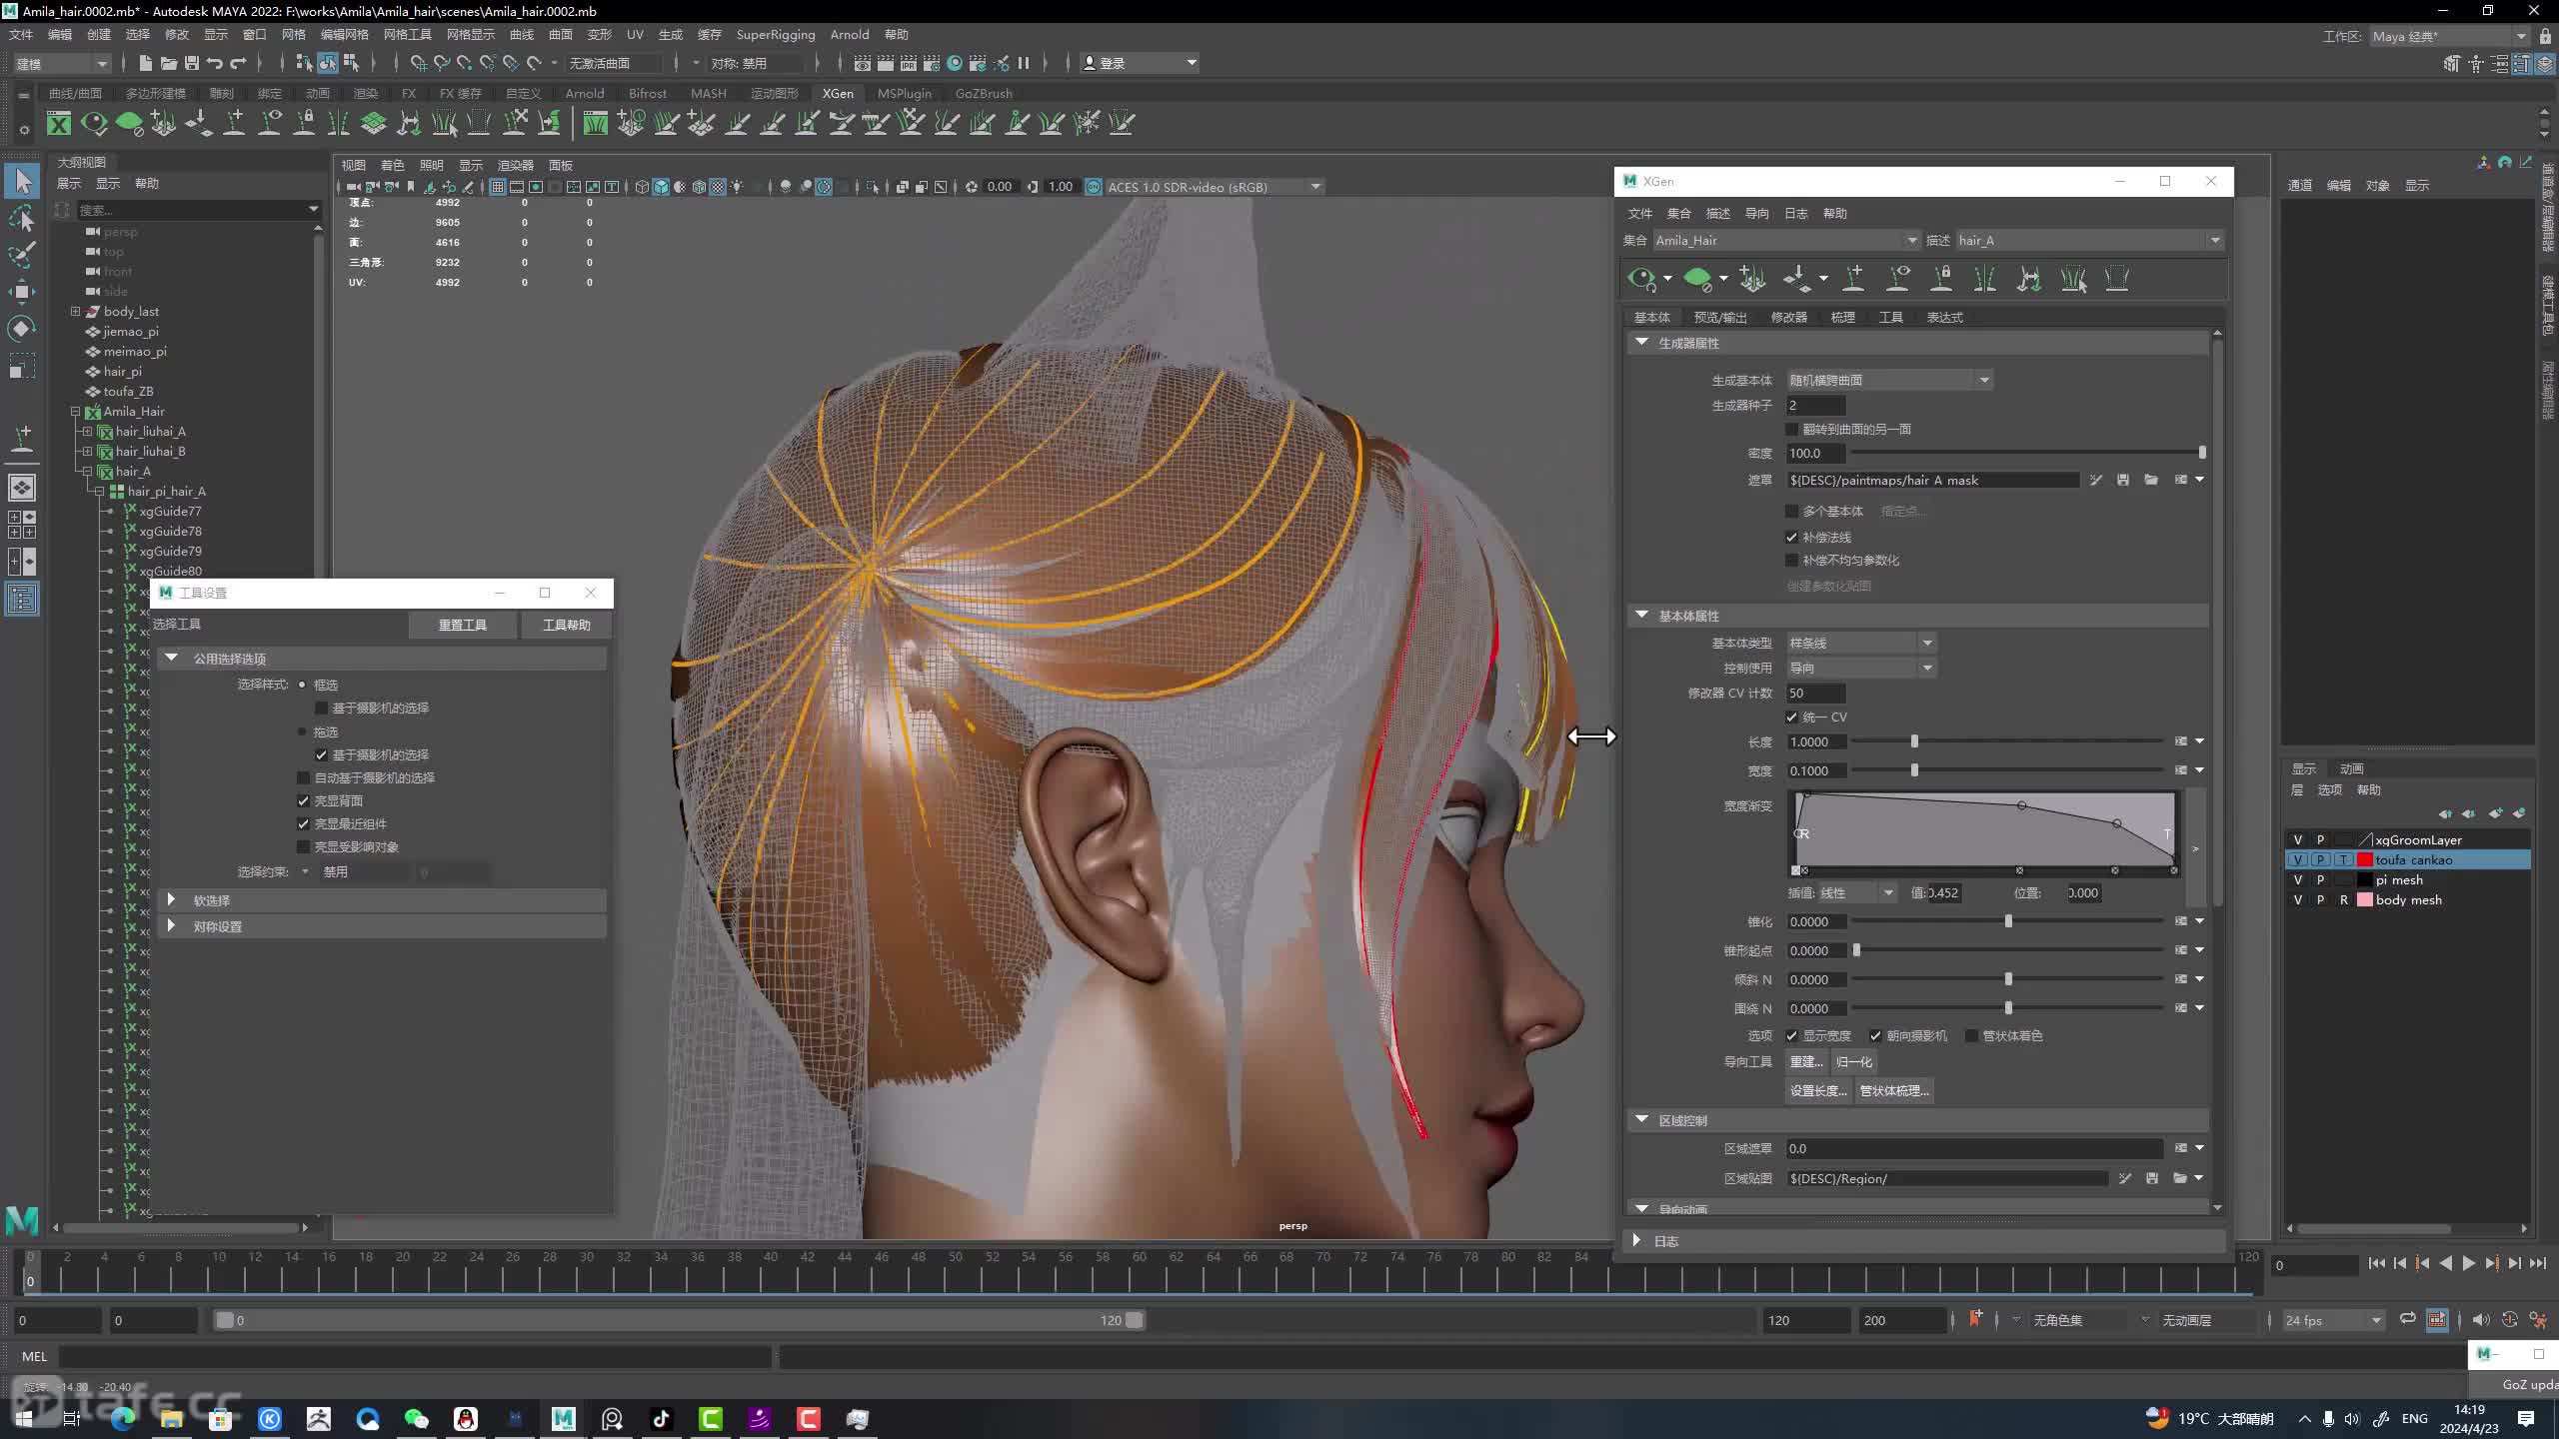Click the Save Scene icon in status line
The height and width of the screenshot is (1439, 2559).
(x=192, y=63)
